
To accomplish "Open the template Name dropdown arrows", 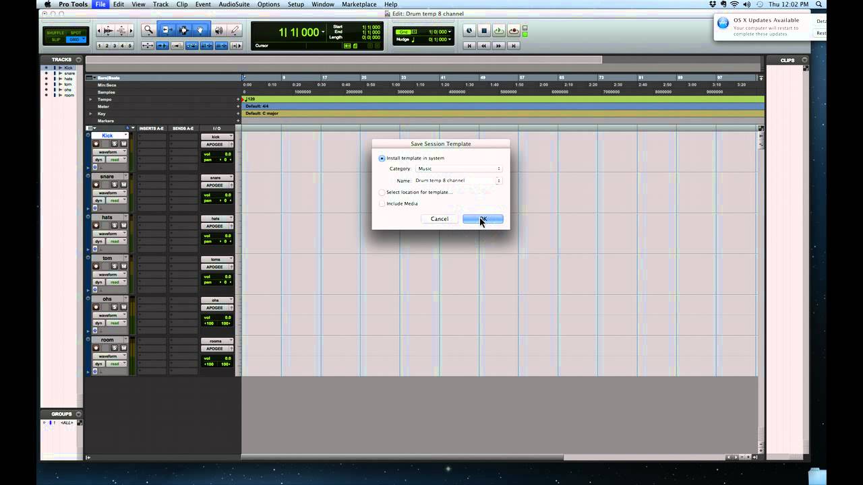I will tap(499, 181).
